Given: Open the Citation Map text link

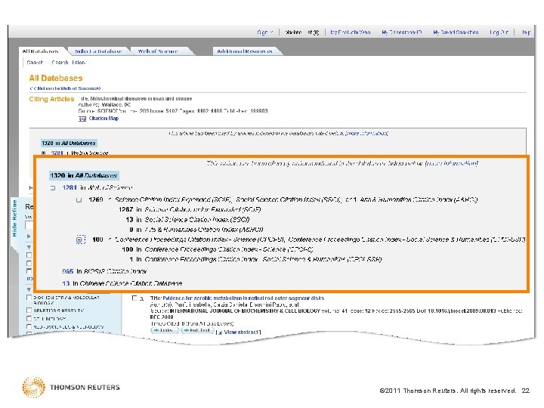Looking at the screenshot, I should tap(104, 119).
